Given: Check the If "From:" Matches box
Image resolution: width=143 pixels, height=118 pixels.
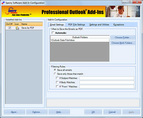Looking at the screenshot, I should point(57,86).
